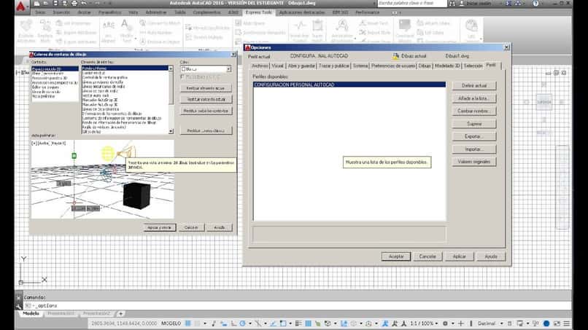Toggle the Annotation Monitor plus icon
The width and height of the screenshot is (588, 330).
click(461, 323)
